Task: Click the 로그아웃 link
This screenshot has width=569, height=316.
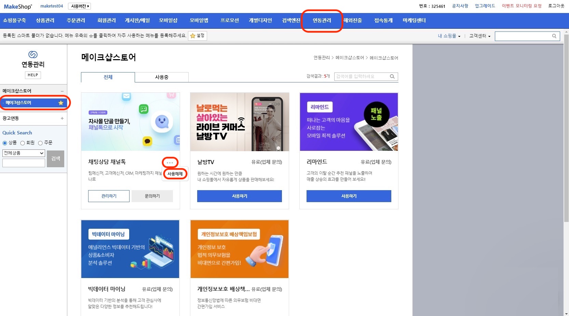Action: [556, 6]
